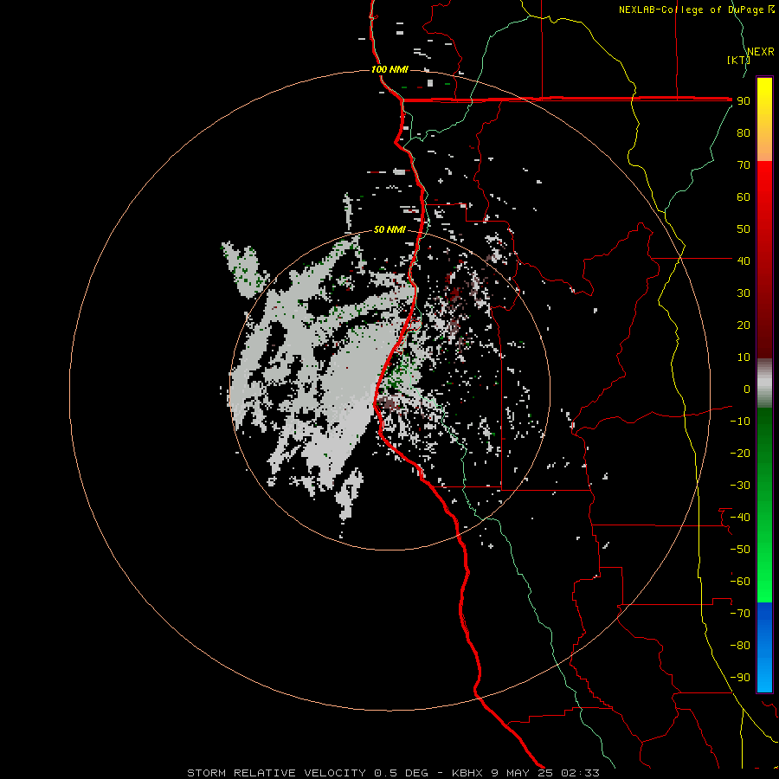Select the positive 90 velocity scale label
This screenshot has height=779, width=779.
[x=744, y=101]
